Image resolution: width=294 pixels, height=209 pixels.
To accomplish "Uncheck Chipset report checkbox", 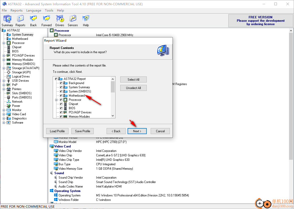I will coord(61,104).
